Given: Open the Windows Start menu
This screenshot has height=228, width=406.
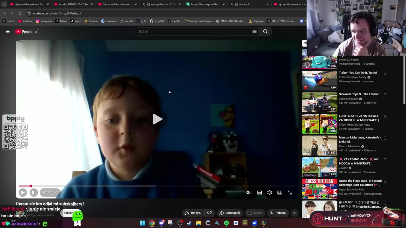Looking at the screenshot, I should point(142,223).
